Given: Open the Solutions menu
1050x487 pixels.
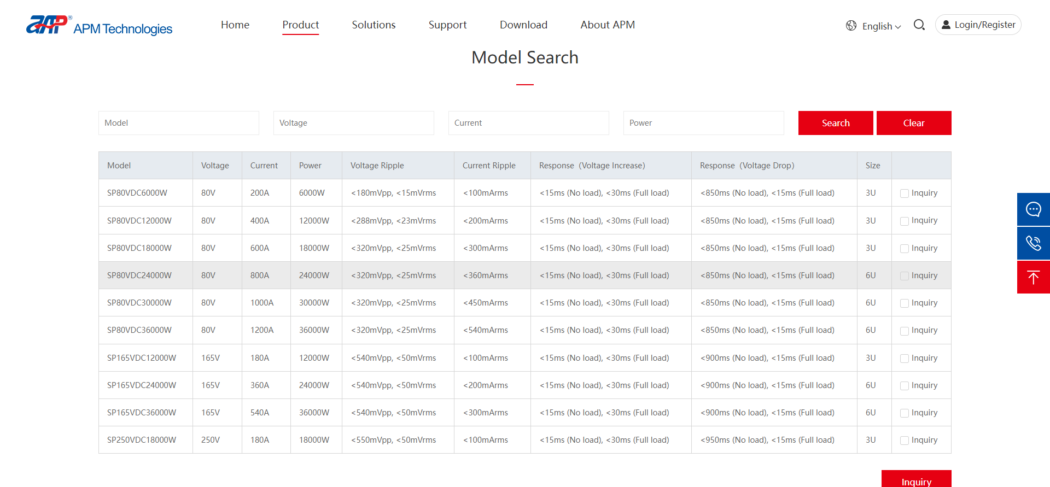Looking at the screenshot, I should (x=374, y=25).
